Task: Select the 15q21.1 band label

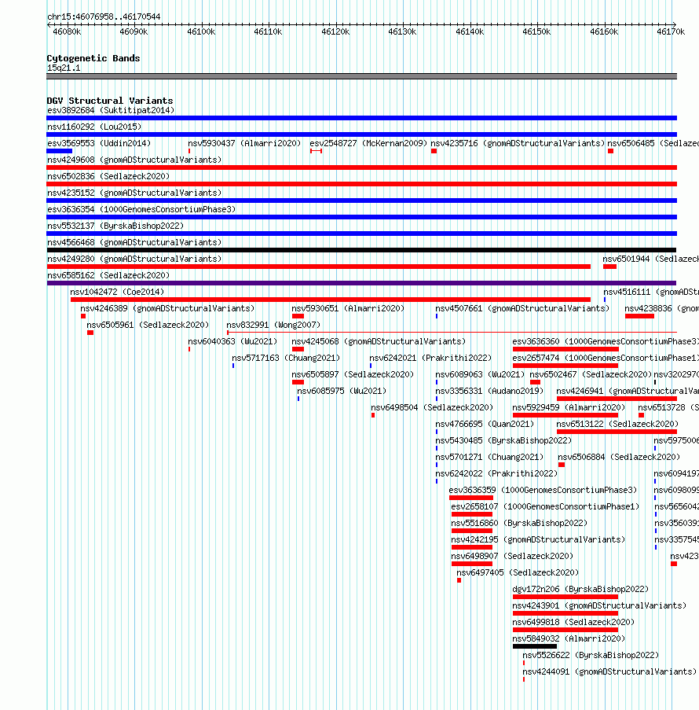Action: pos(64,68)
